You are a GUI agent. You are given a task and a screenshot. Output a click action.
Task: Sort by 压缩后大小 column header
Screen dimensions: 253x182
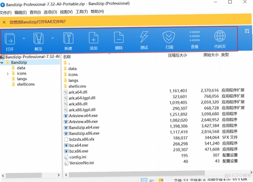pos(178,55)
